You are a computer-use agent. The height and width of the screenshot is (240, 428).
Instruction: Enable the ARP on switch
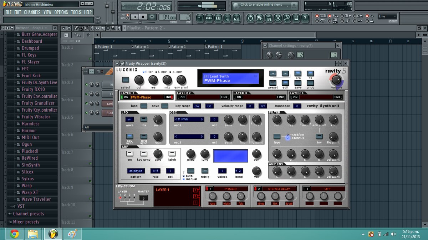129,154
